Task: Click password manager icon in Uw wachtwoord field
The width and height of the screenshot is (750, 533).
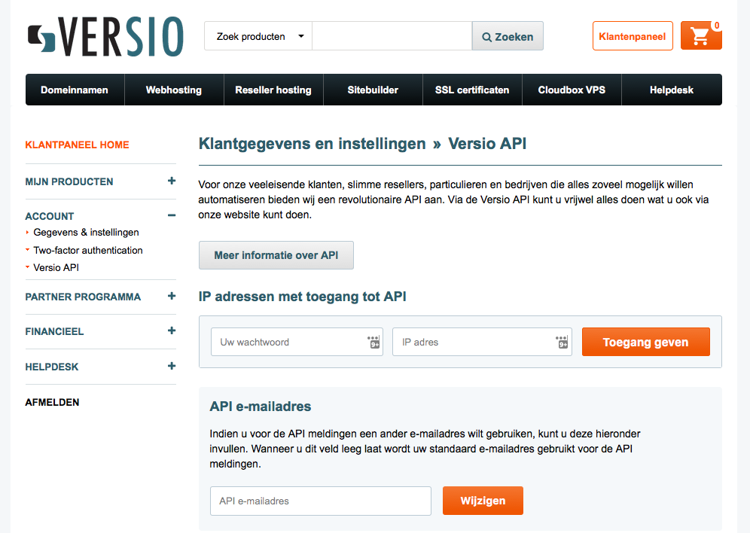Action: pyautogui.click(x=373, y=342)
